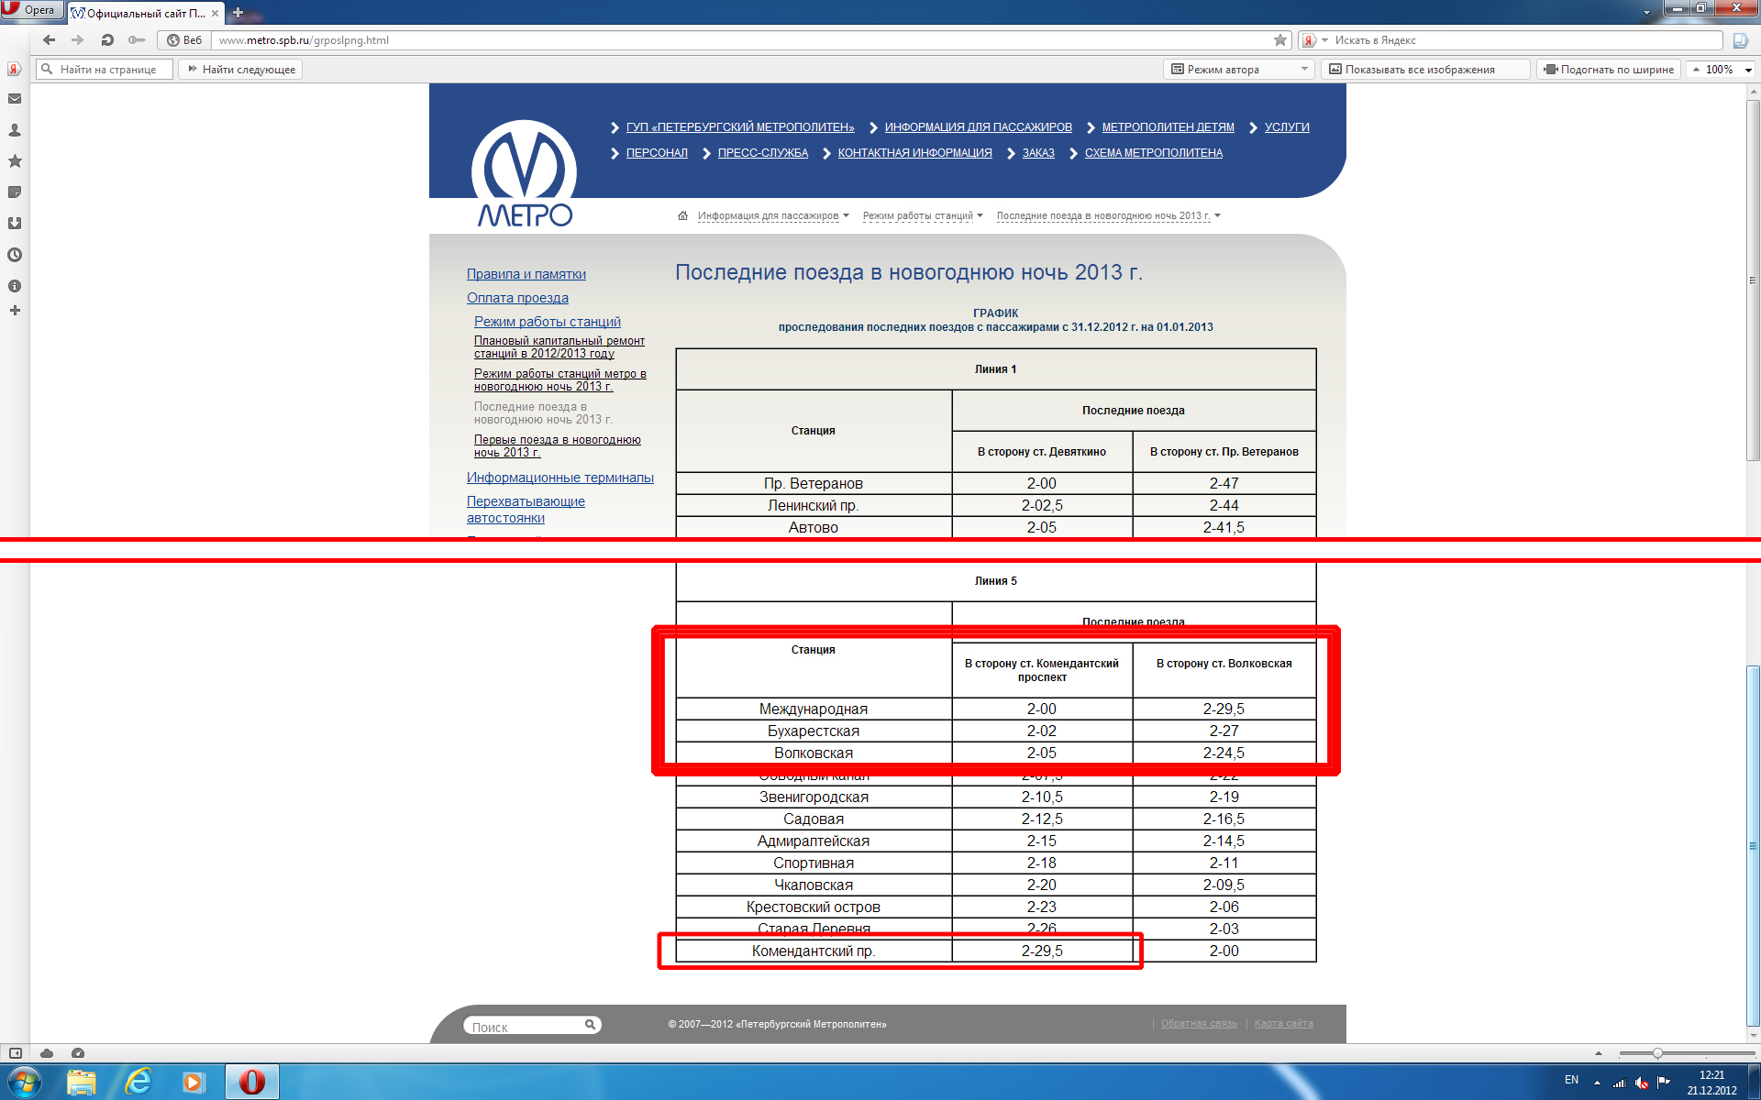
Task: Open the 'Оплата проезда' sidebar link
Action: tap(517, 298)
